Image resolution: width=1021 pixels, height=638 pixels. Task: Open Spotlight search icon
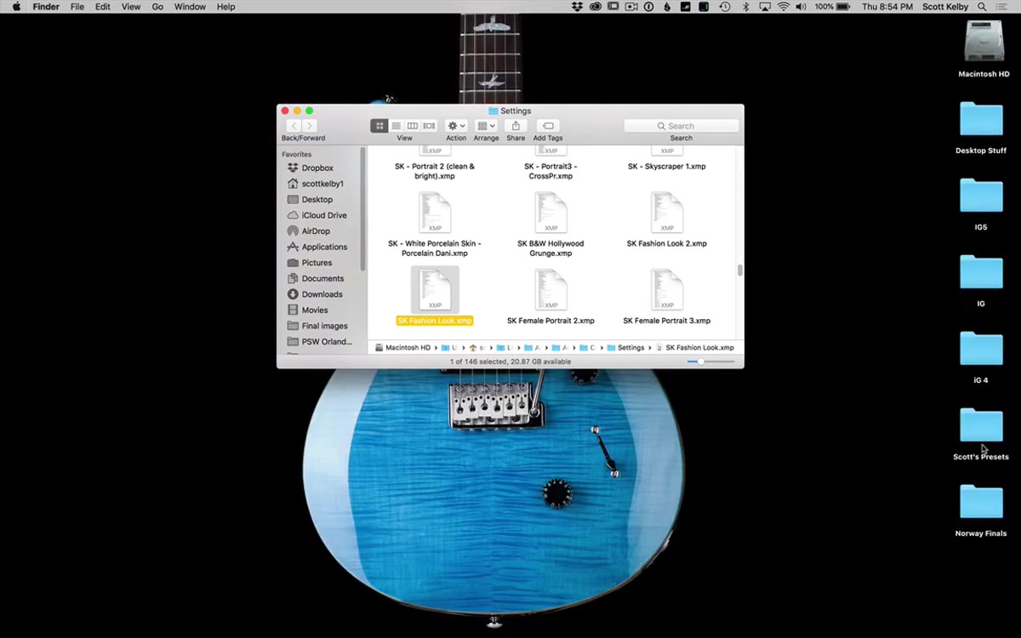(982, 7)
